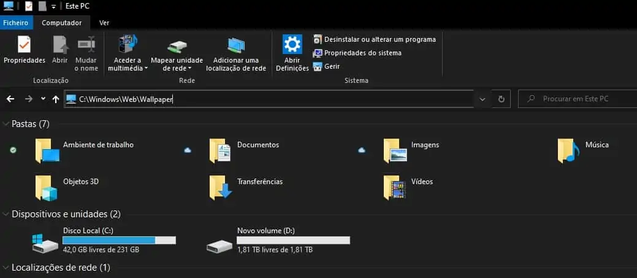The height and width of the screenshot is (278, 637).
Task: Open the Mapear unidade de rede dropdown arrow
Action: (x=189, y=68)
